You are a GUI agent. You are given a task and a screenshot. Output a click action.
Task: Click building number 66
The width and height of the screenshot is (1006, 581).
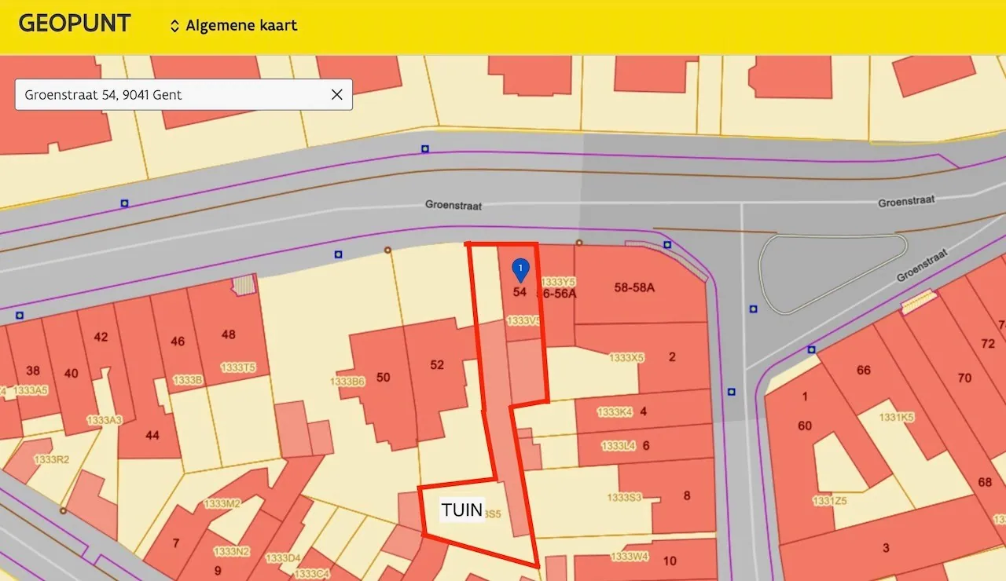point(864,370)
